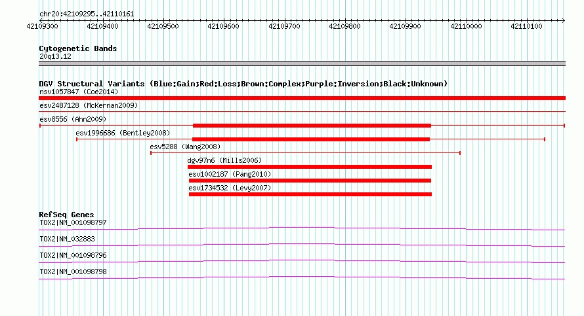Click the right arrowhead of the coordinate ruler
The width and height of the screenshot is (584, 316).
(x=564, y=20)
